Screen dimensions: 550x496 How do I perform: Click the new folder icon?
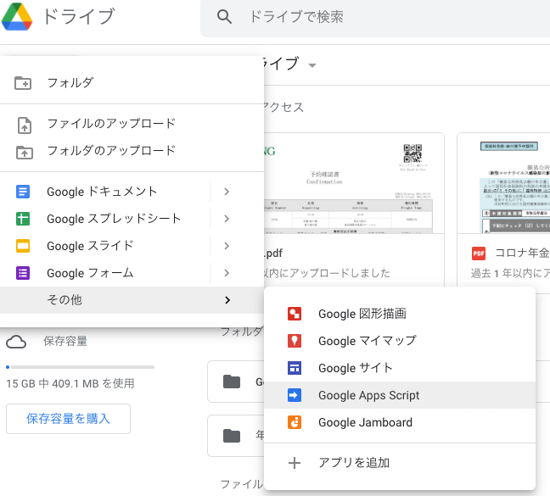[23, 83]
